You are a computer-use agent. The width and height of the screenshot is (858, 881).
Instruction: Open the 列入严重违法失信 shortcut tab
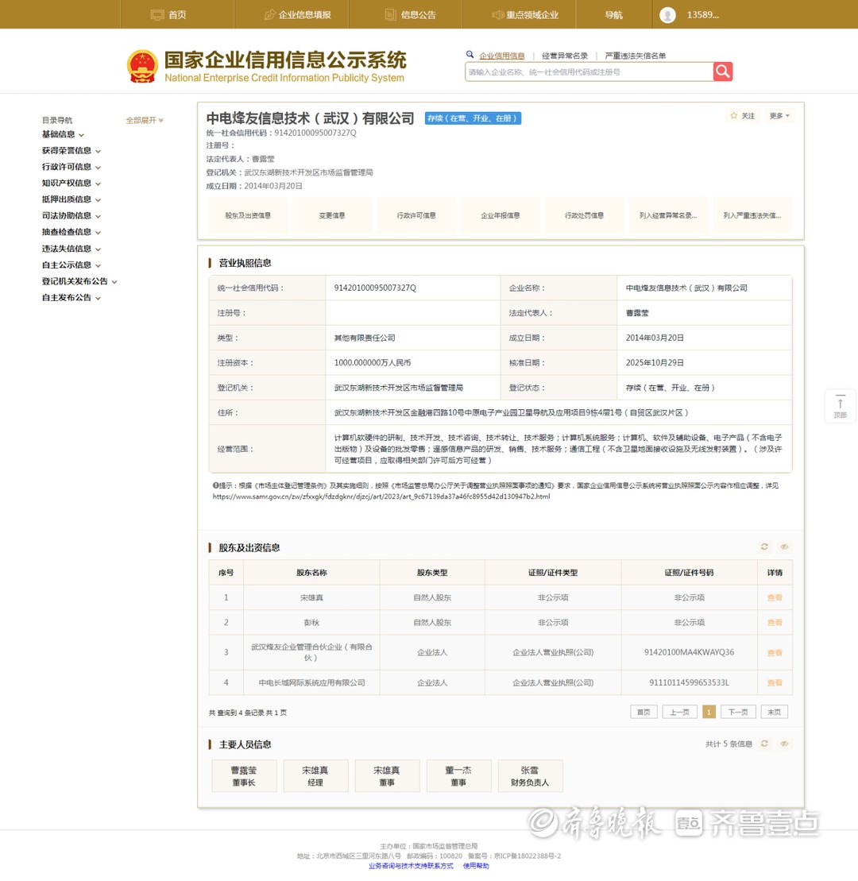pyautogui.click(x=752, y=215)
